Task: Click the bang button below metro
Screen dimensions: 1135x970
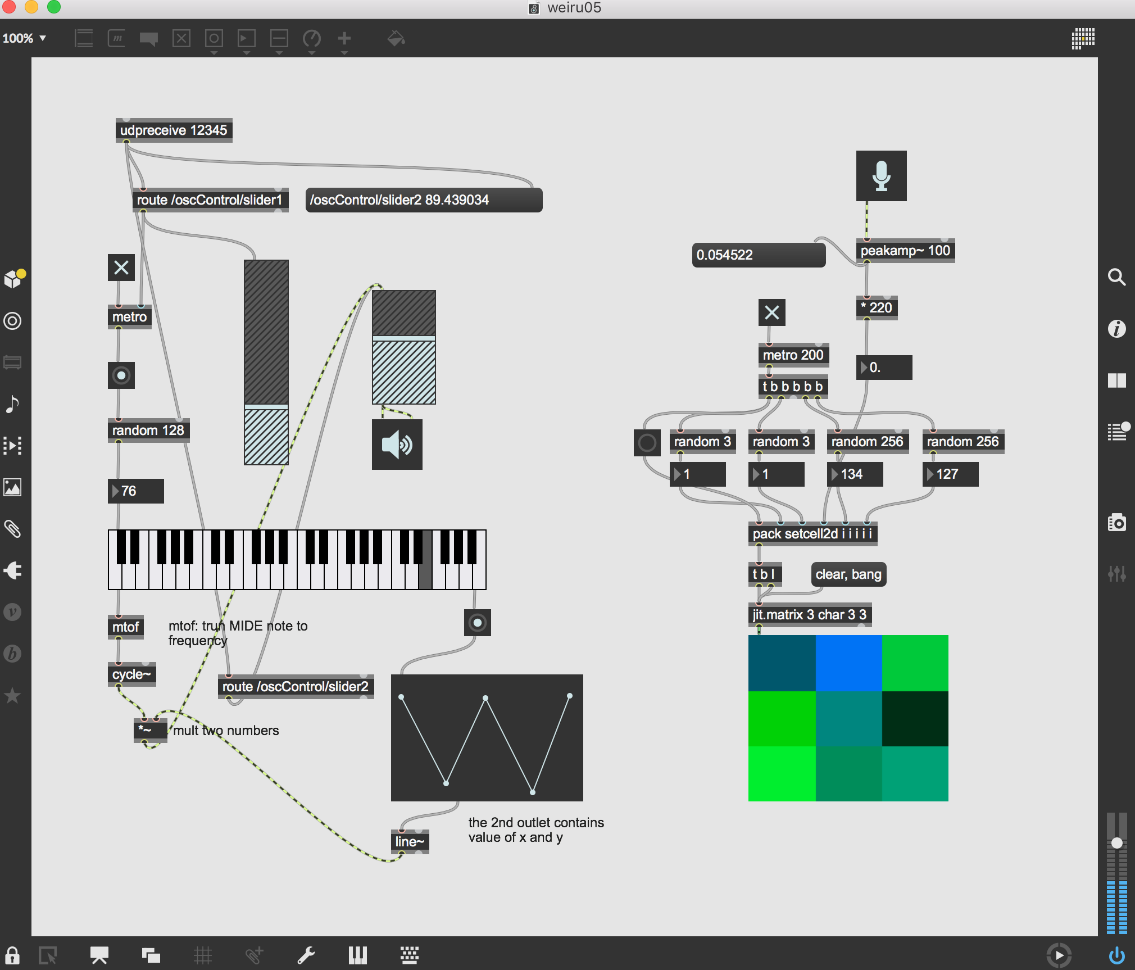Action: [121, 375]
